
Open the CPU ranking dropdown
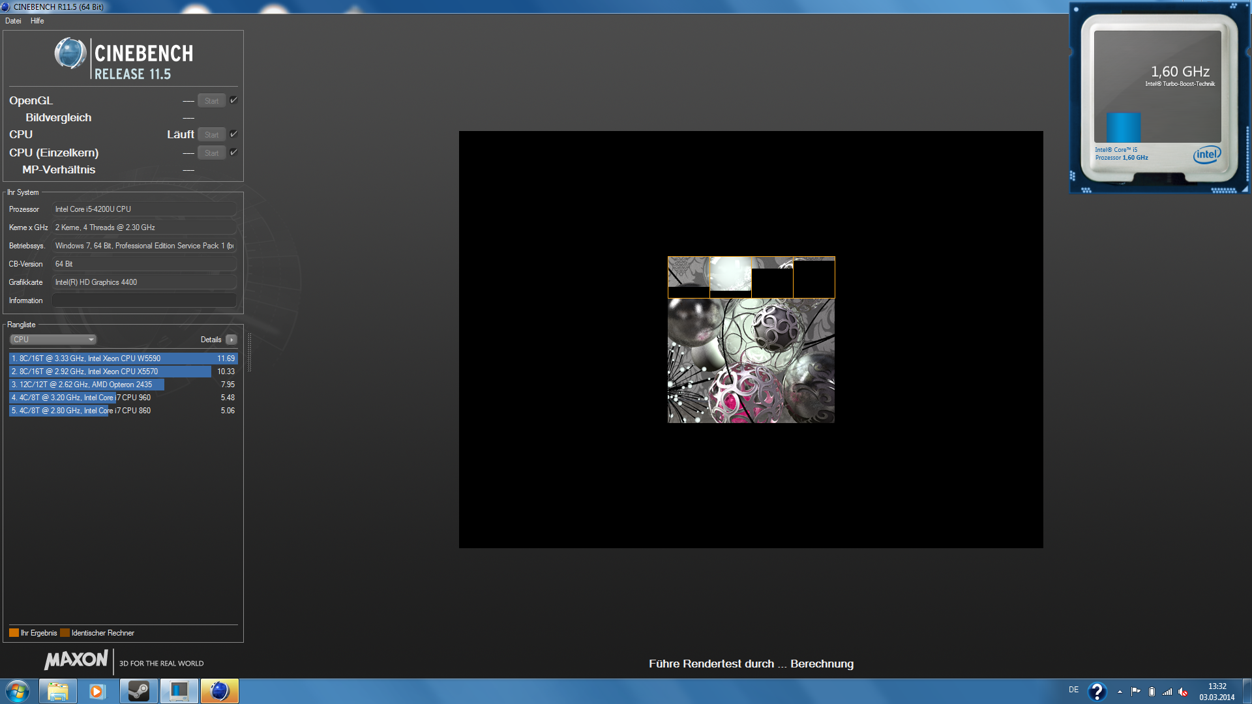(53, 340)
